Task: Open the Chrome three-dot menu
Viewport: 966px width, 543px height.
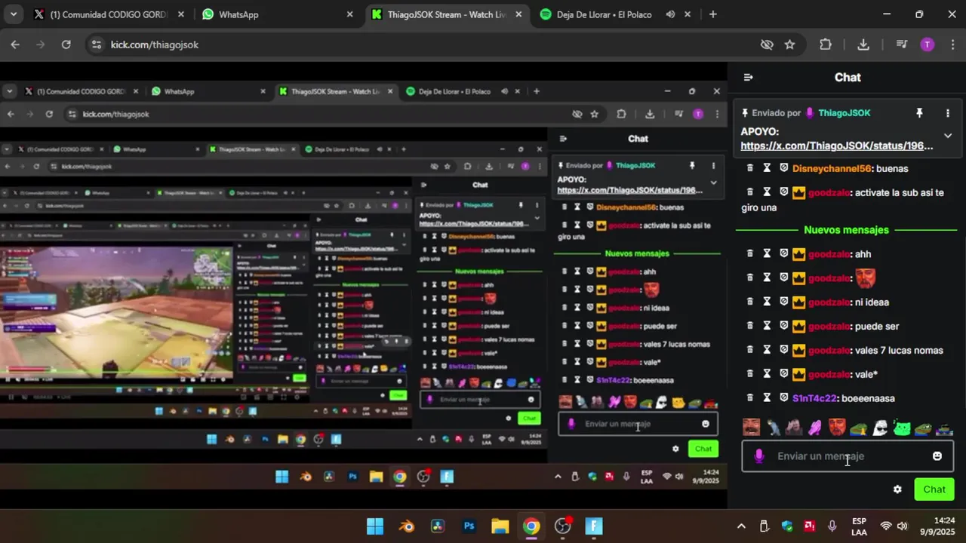Action: tap(952, 44)
